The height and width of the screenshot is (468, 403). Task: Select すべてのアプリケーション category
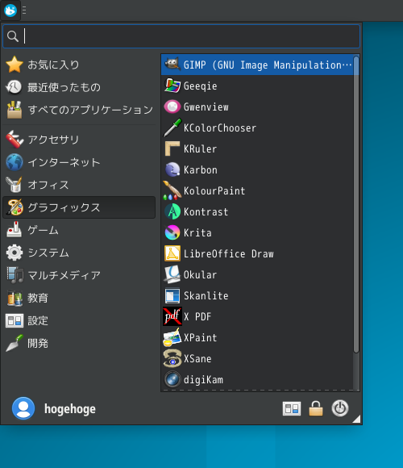(x=79, y=110)
